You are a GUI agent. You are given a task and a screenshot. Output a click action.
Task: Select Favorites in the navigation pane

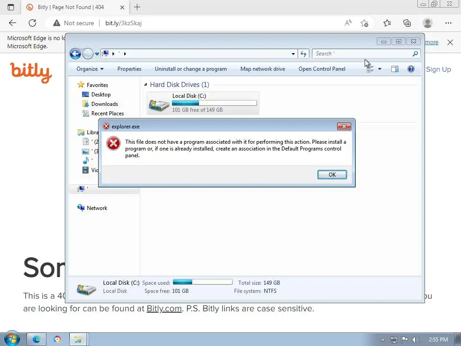pos(97,85)
